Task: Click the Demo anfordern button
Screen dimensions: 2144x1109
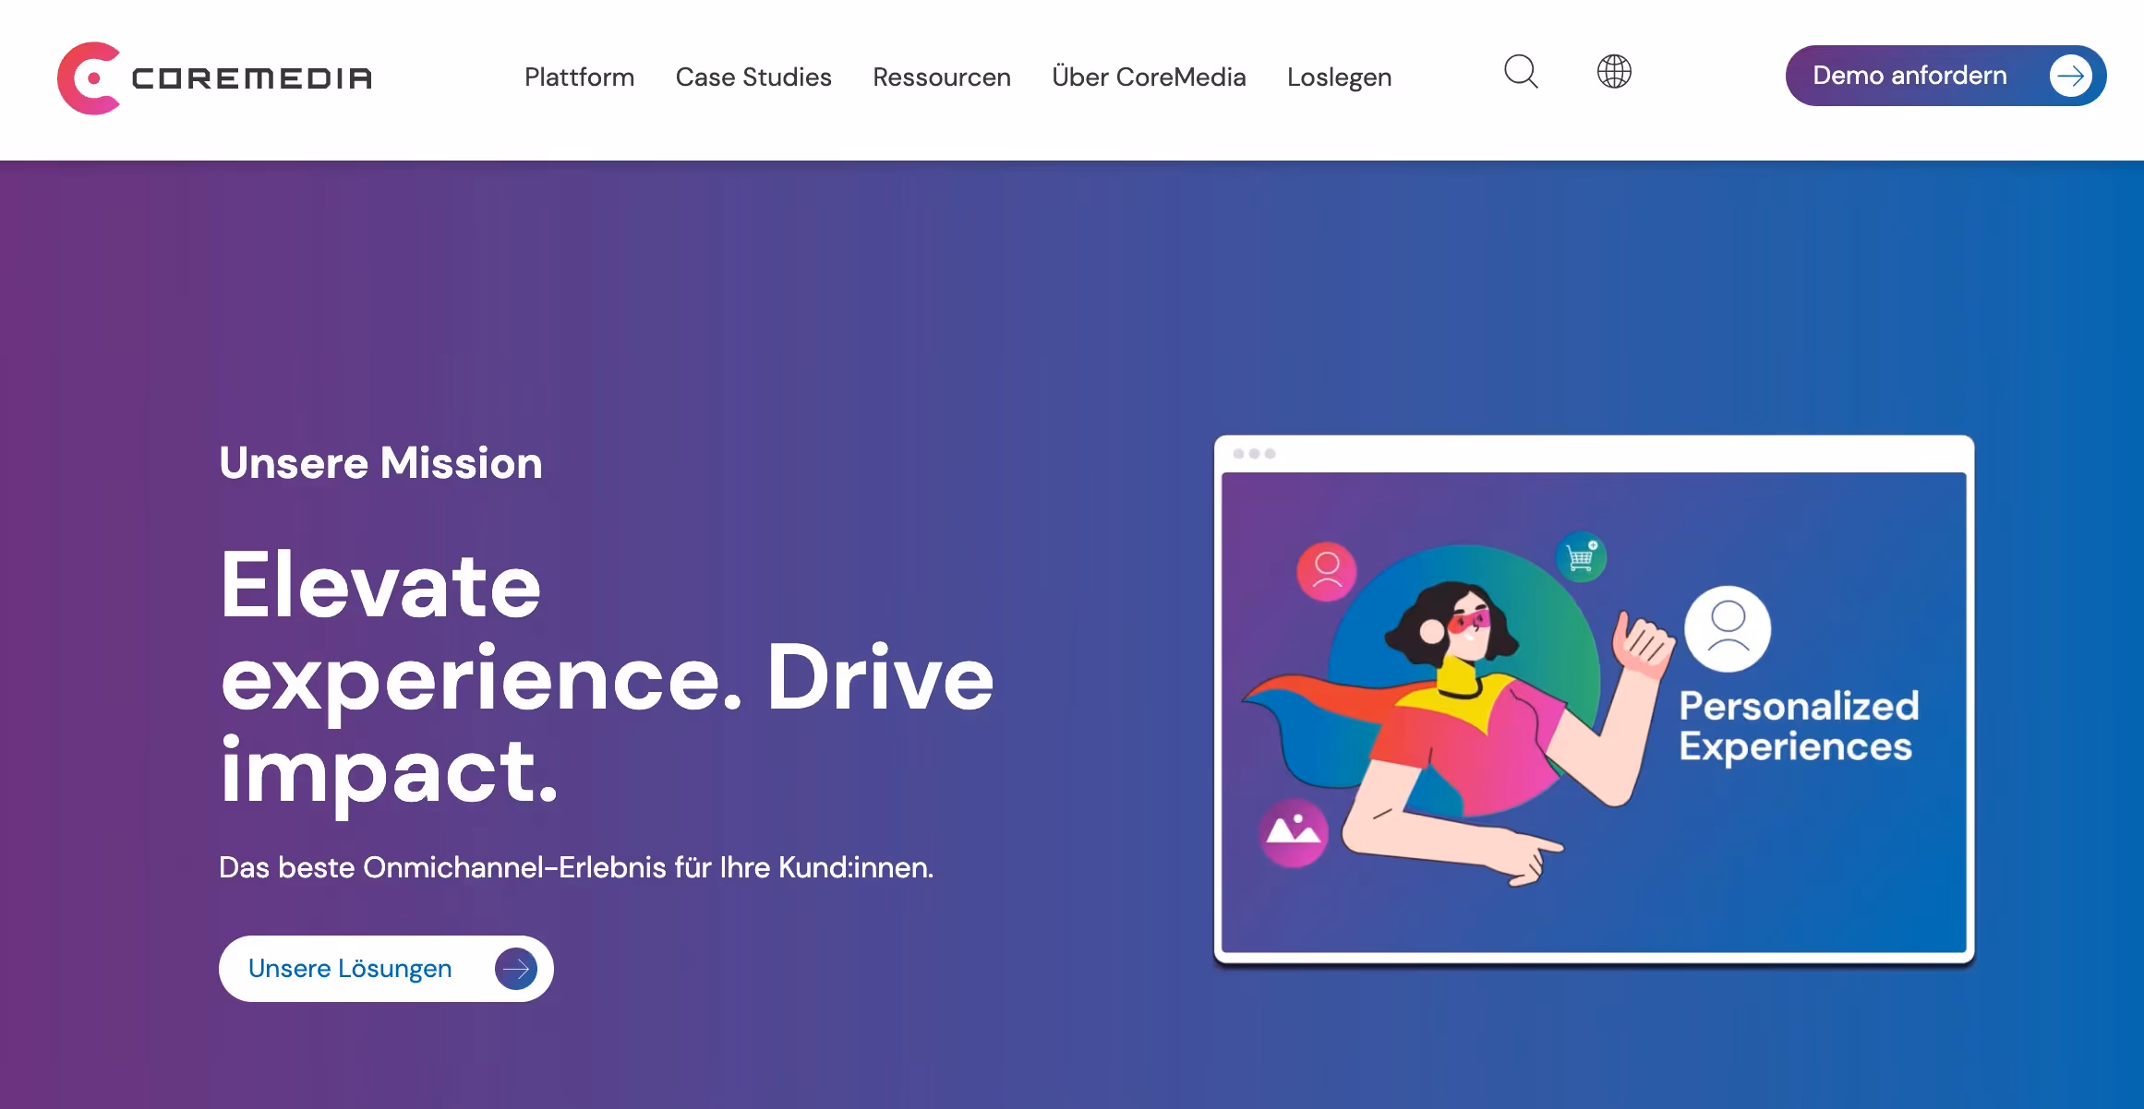Action: tap(1945, 76)
